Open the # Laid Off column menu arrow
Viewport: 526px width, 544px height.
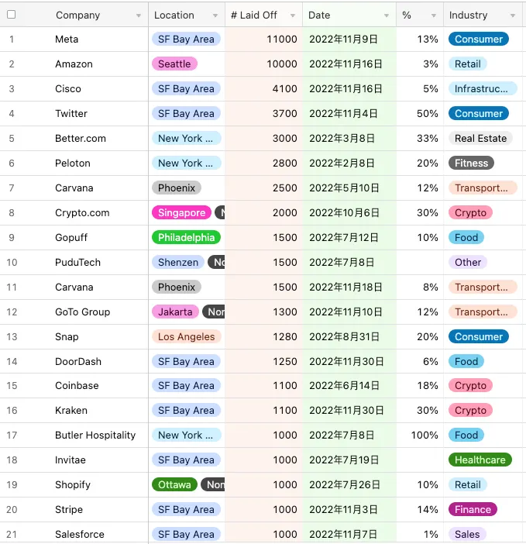point(293,15)
